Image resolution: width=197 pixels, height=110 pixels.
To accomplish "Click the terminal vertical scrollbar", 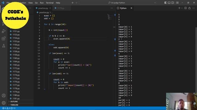I will click(x=196, y=60).
